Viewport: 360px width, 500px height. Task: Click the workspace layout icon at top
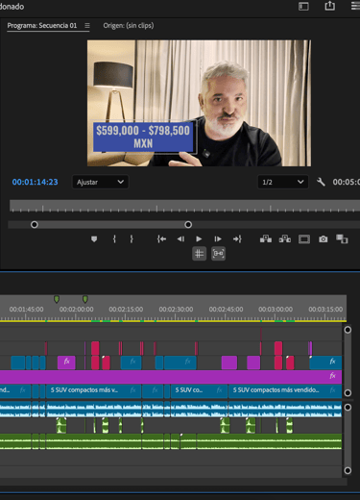click(303, 7)
